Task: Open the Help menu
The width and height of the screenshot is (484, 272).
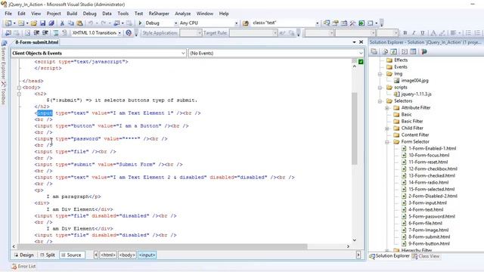Action: click(224, 14)
